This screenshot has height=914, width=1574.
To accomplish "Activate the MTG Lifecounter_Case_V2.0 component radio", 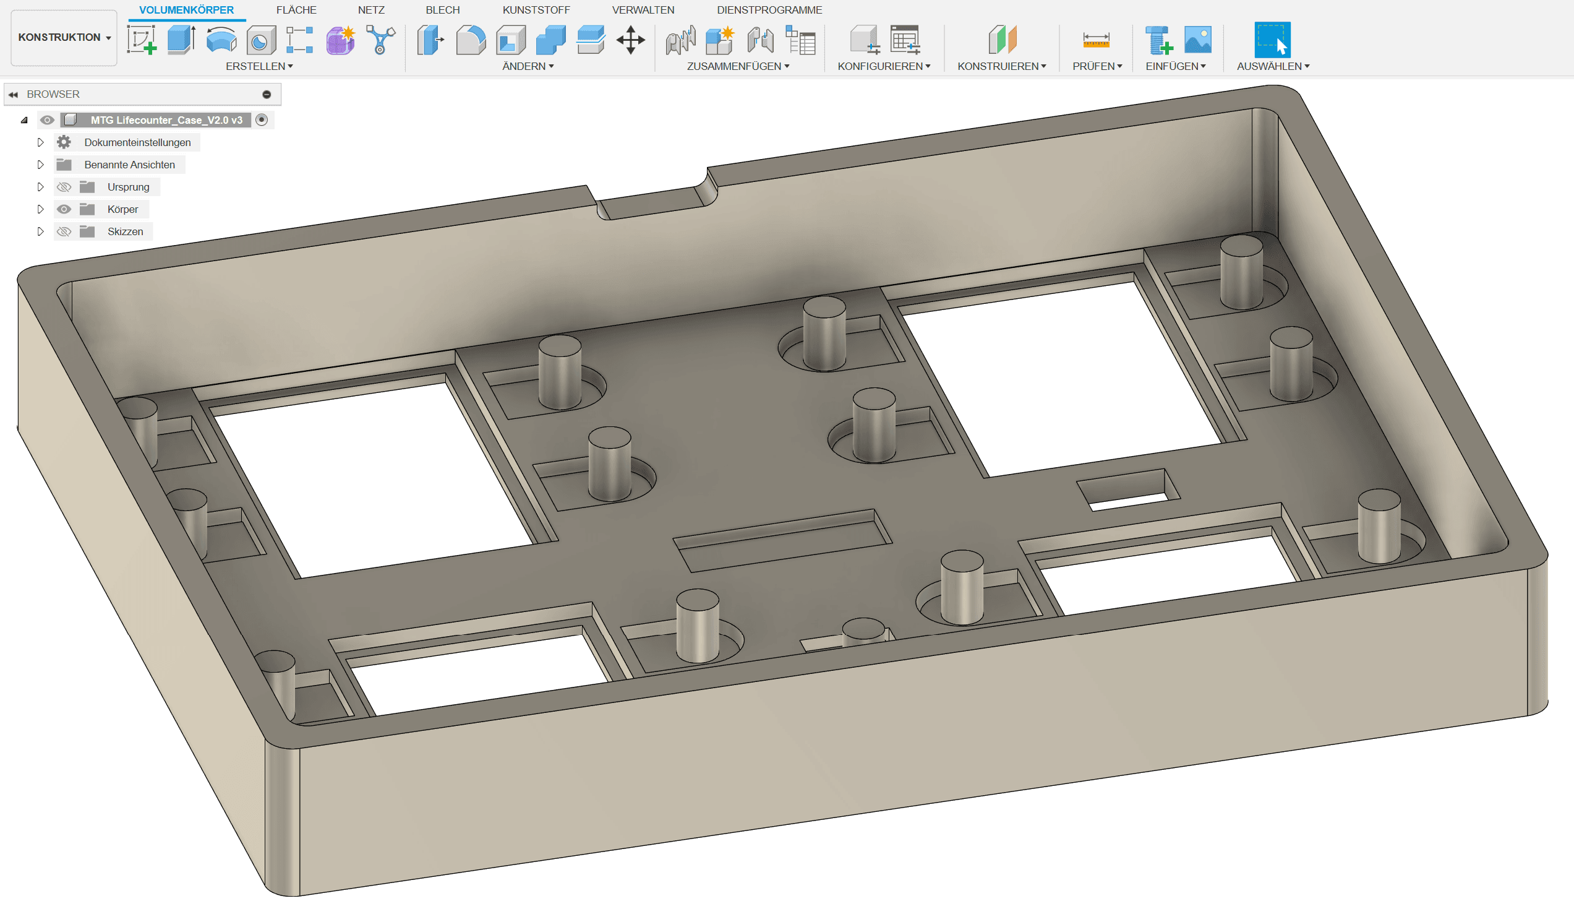I will (262, 119).
